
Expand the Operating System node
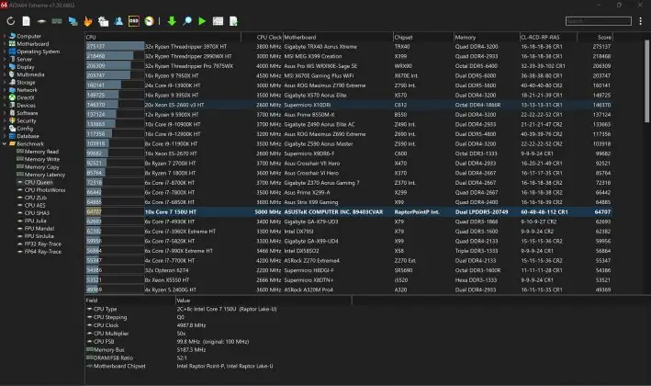(x=5, y=51)
